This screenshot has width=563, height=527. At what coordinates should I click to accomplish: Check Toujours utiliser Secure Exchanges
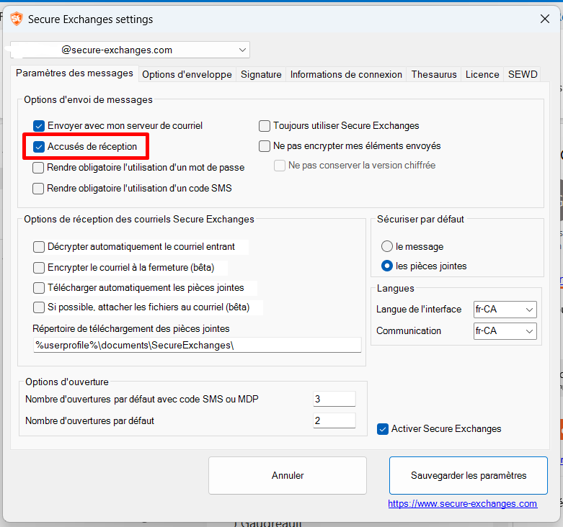click(265, 126)
